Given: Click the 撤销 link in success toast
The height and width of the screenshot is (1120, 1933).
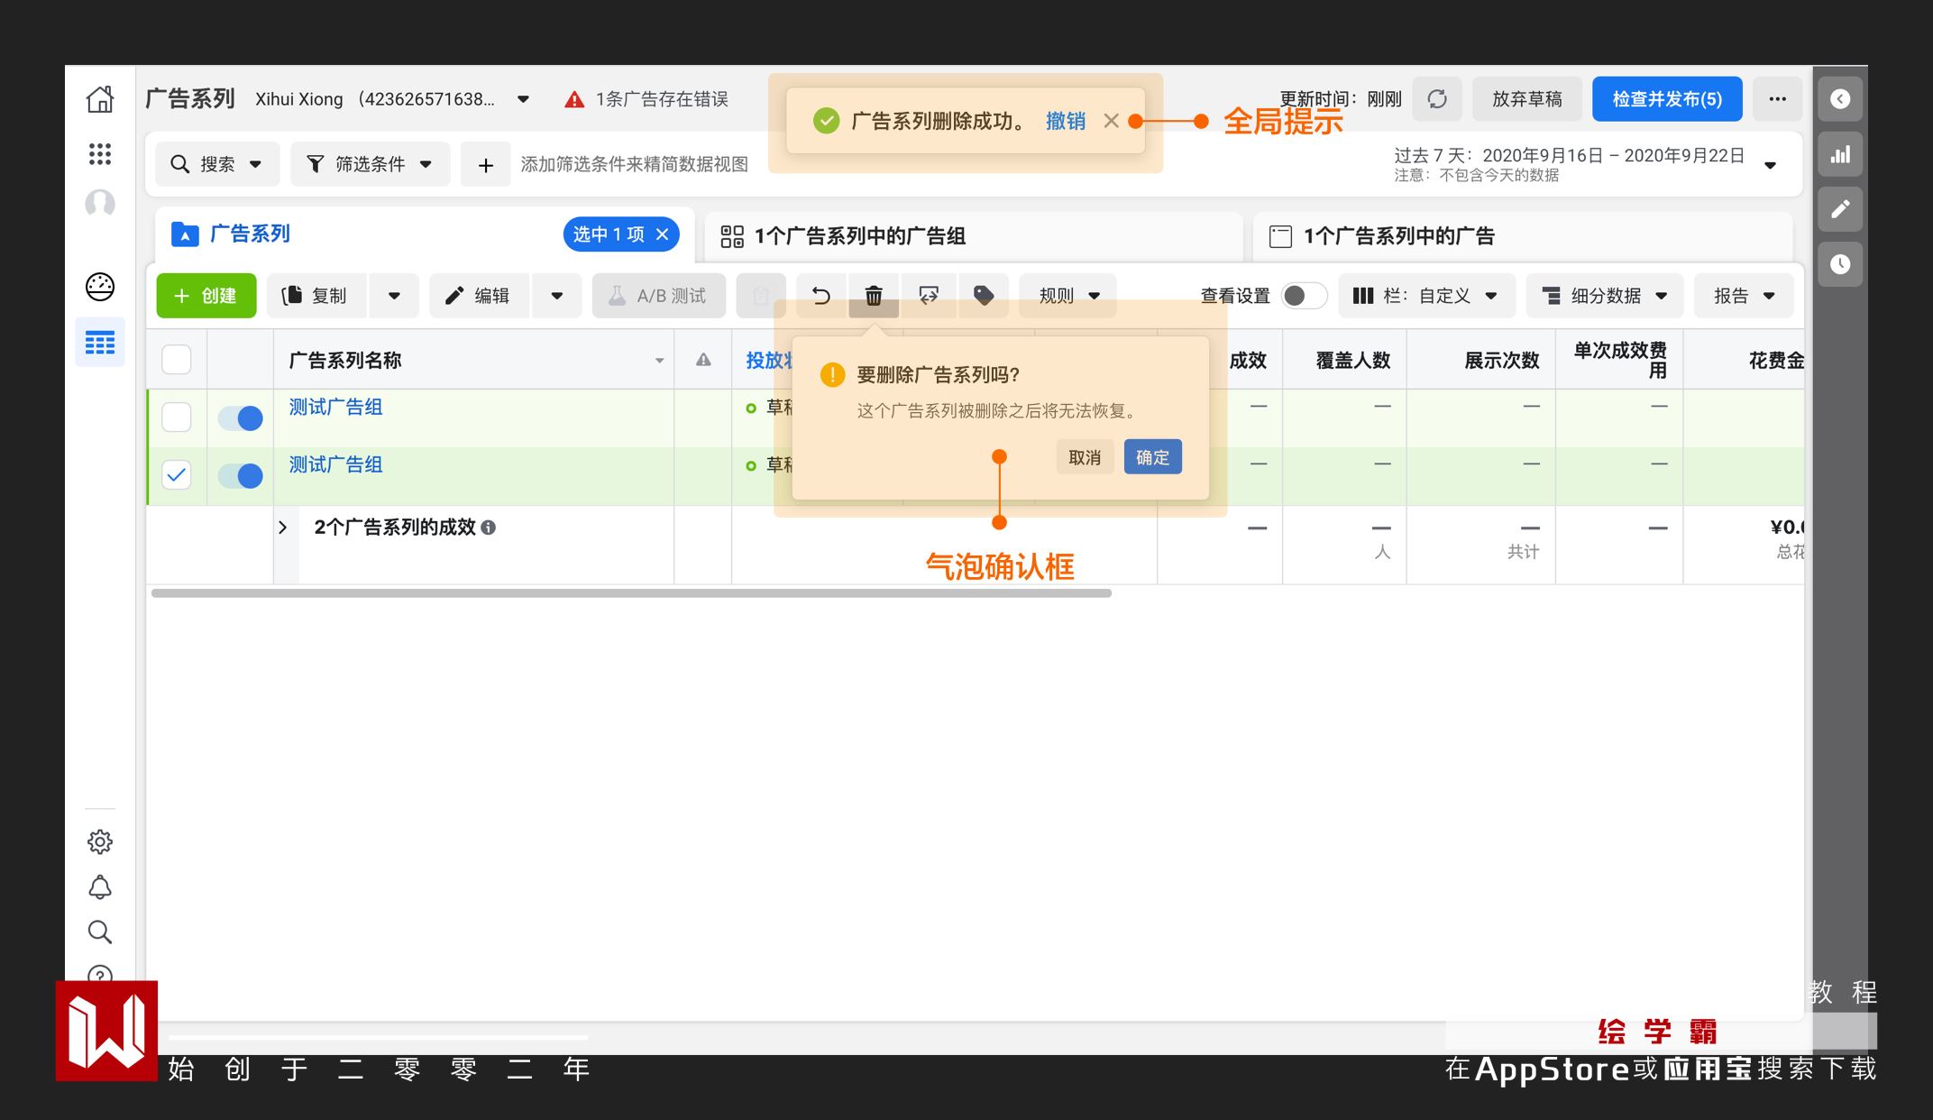Looking at the screenshot, I should [1065, 121].
